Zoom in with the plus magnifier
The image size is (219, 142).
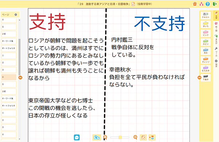coord(135,137)
